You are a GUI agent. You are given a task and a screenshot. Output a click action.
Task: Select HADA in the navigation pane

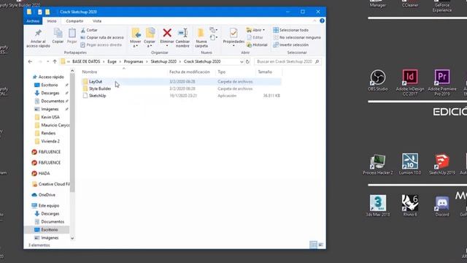44,173
